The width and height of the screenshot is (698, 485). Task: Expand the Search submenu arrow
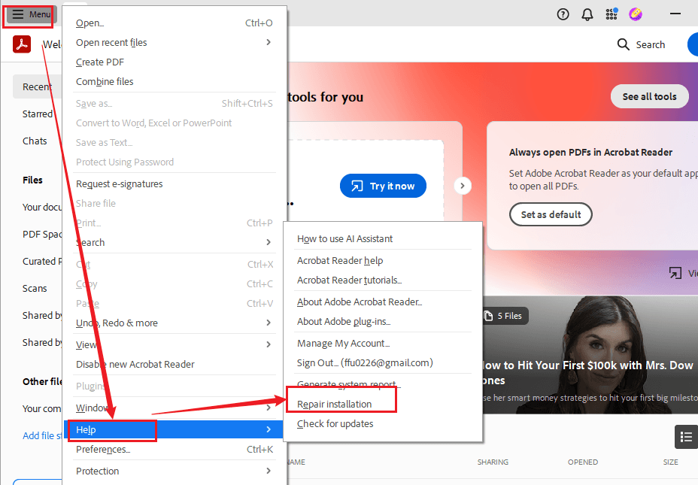268,242
